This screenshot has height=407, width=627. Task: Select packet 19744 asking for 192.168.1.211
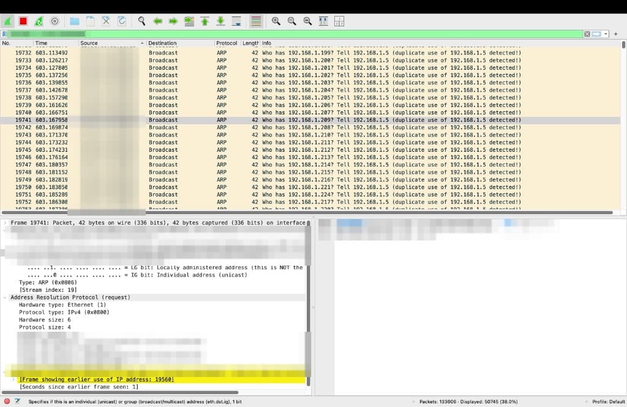pyautogui.click(x=310, y=143)
